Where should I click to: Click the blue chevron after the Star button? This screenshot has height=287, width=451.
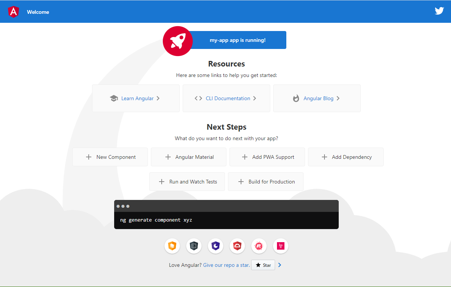280,265
